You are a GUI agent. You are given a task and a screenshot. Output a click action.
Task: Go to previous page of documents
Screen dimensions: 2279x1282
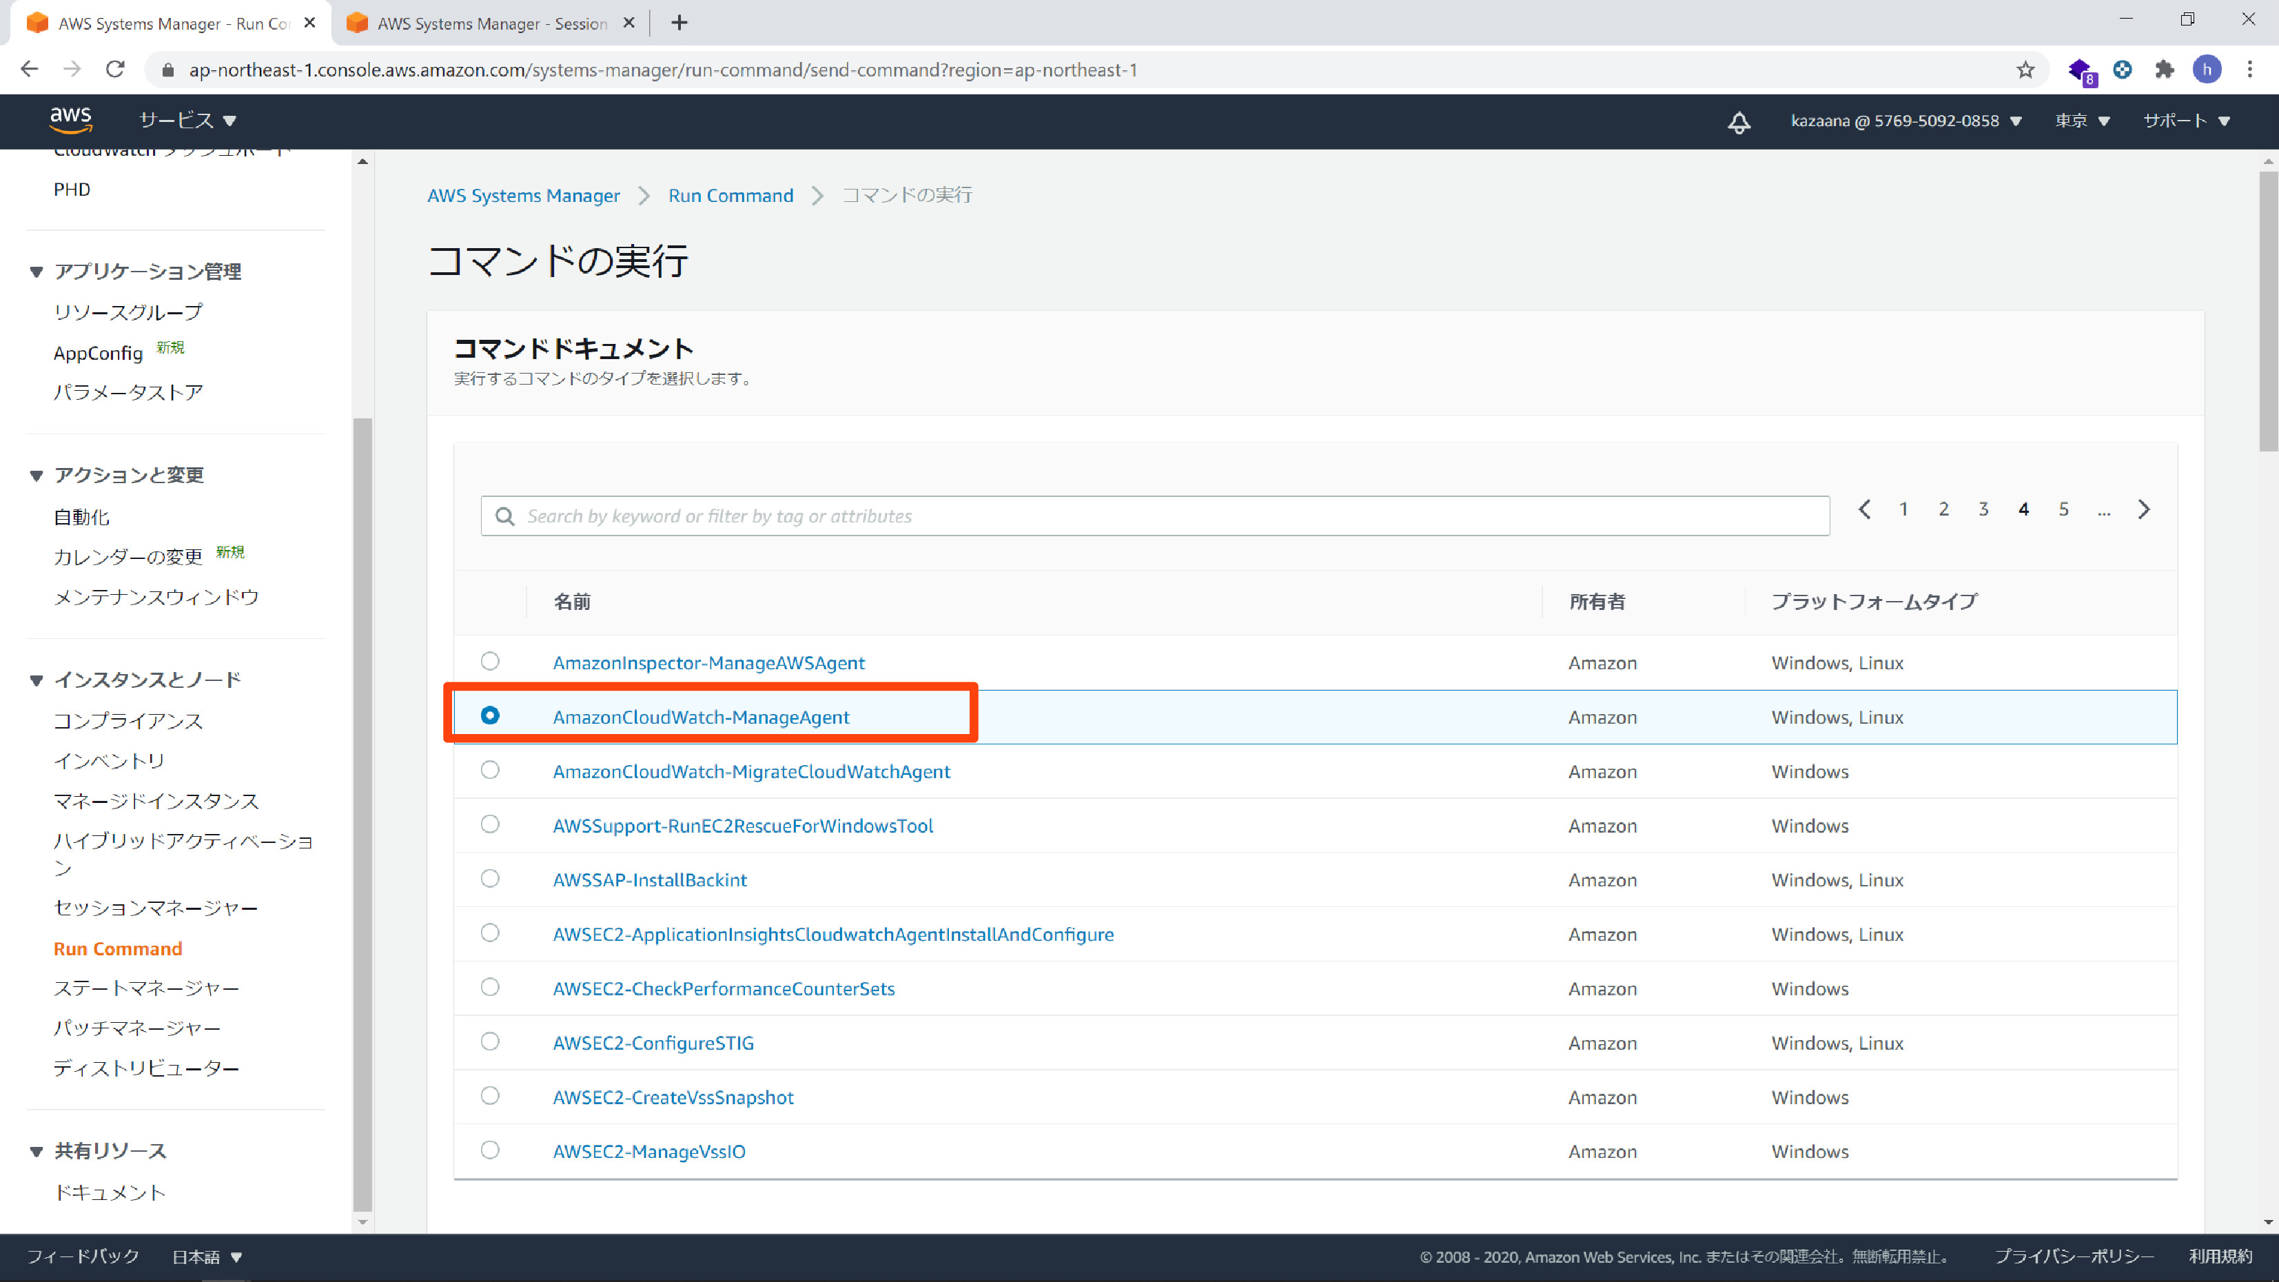1864,509
